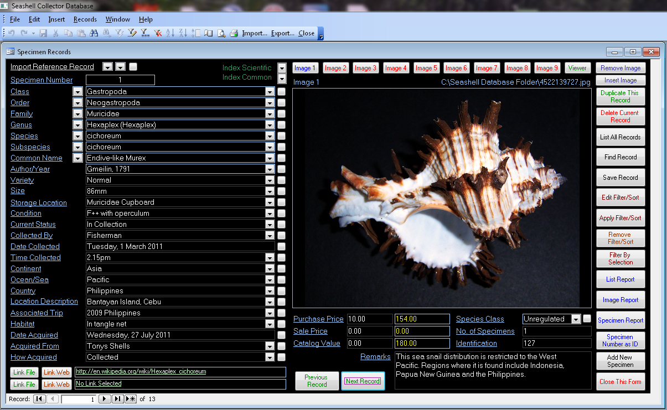This screenshot has width=667, height=410.
Task: Click the Print Preview magnifier icon
Action: coord(221,33)
